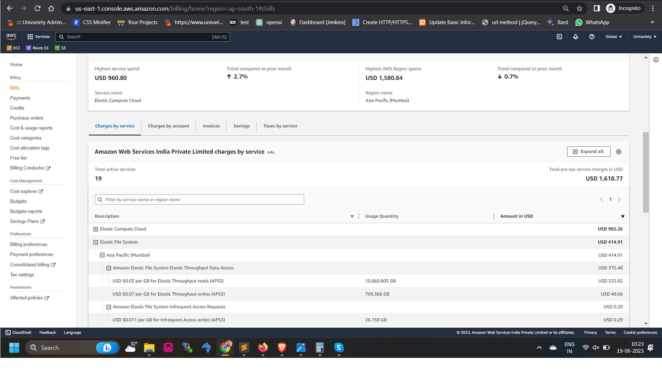This screenshot has height=372, width=662.
Task: Open Chrome three-dot menu
Action: pos(653,8)
